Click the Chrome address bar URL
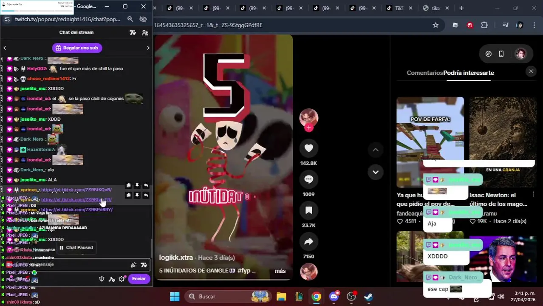 [208, 25]
